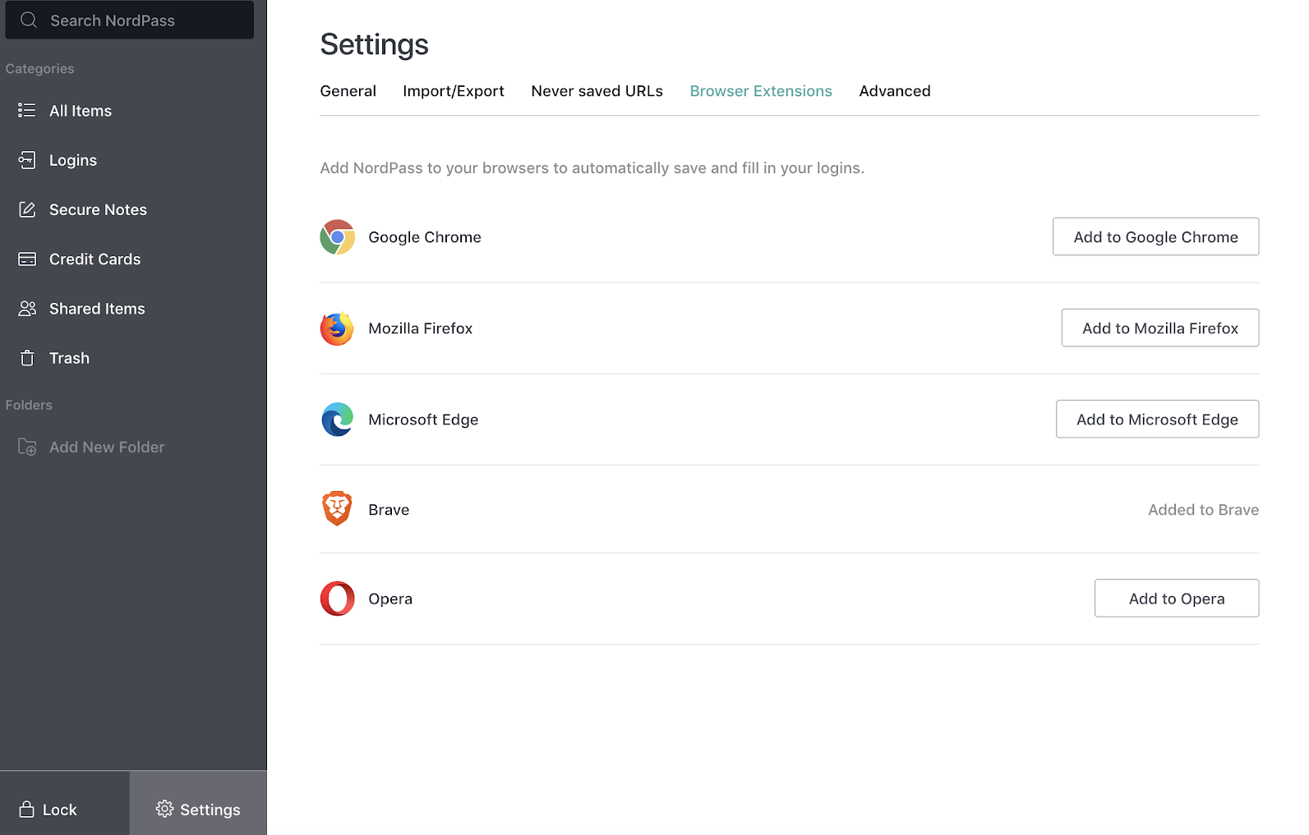Click the Credit Cards card icon
1309x835 pixels.
point(27,259)
